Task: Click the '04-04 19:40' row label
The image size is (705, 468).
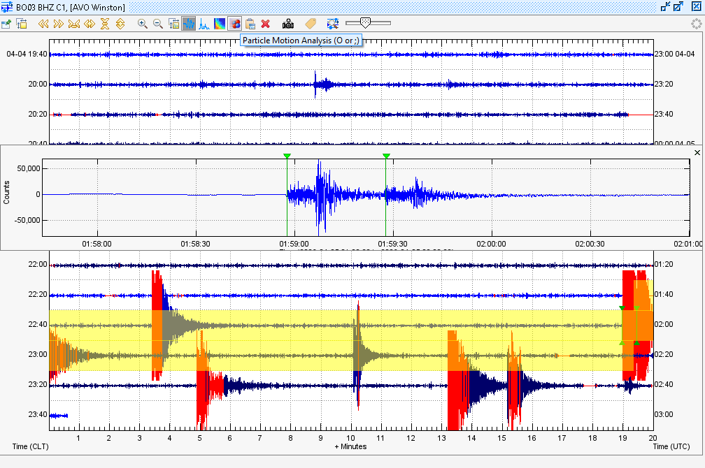Action: tap(27, 54)
